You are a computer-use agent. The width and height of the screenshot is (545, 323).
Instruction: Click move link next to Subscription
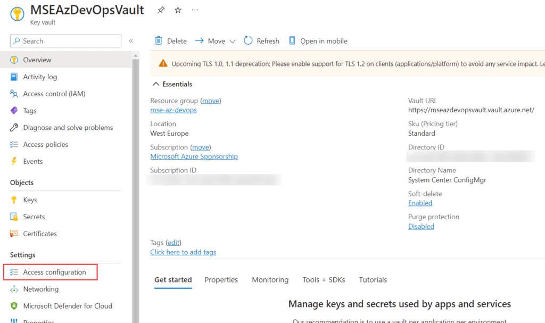pos(201,147)
